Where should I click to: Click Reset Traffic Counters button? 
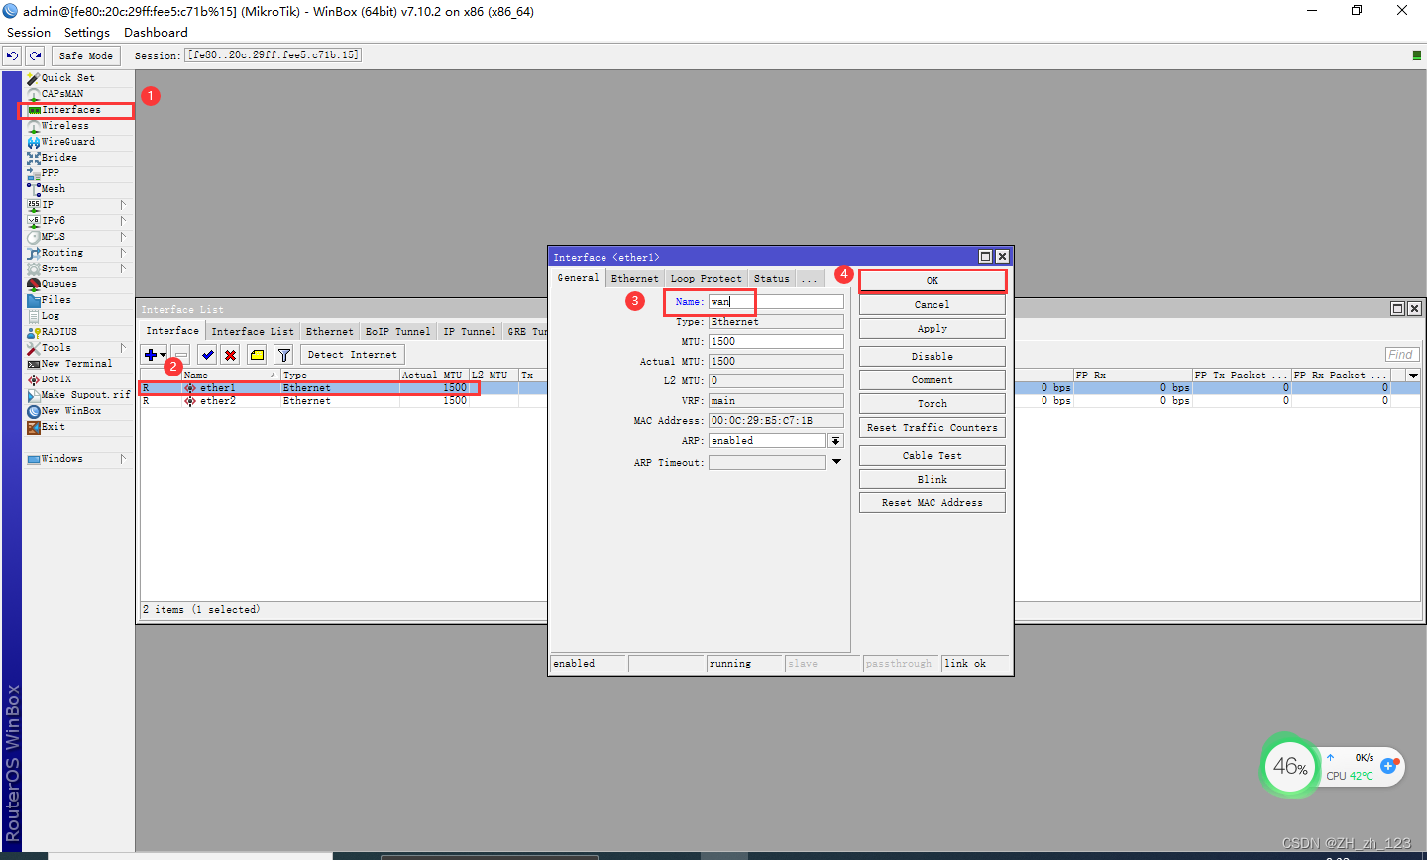[933, 428]
